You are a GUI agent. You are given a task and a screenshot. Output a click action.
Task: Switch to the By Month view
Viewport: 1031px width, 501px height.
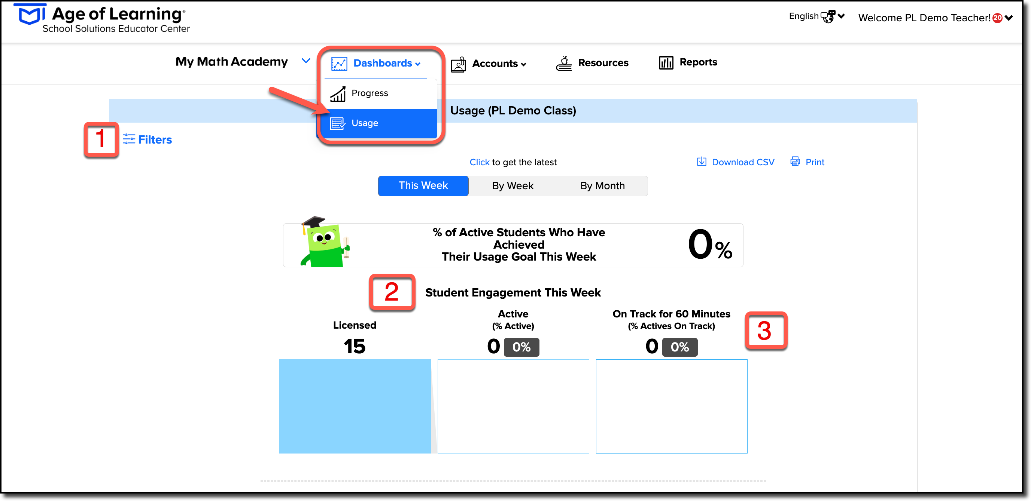602,186
